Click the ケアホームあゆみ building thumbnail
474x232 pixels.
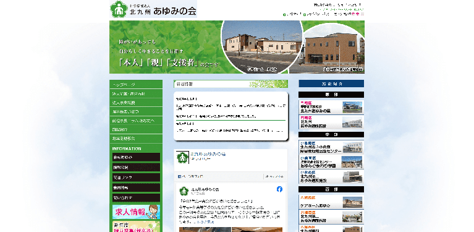point(352,202)
